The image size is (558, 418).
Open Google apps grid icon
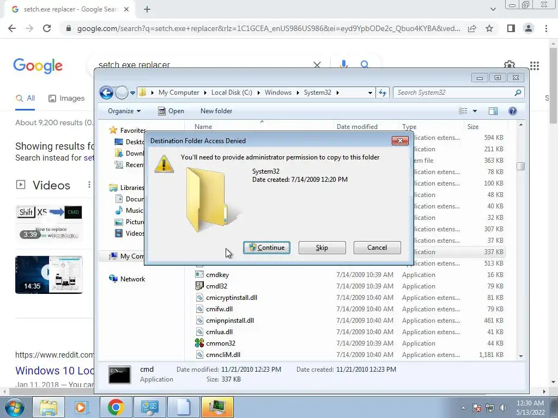coord(535,65)
